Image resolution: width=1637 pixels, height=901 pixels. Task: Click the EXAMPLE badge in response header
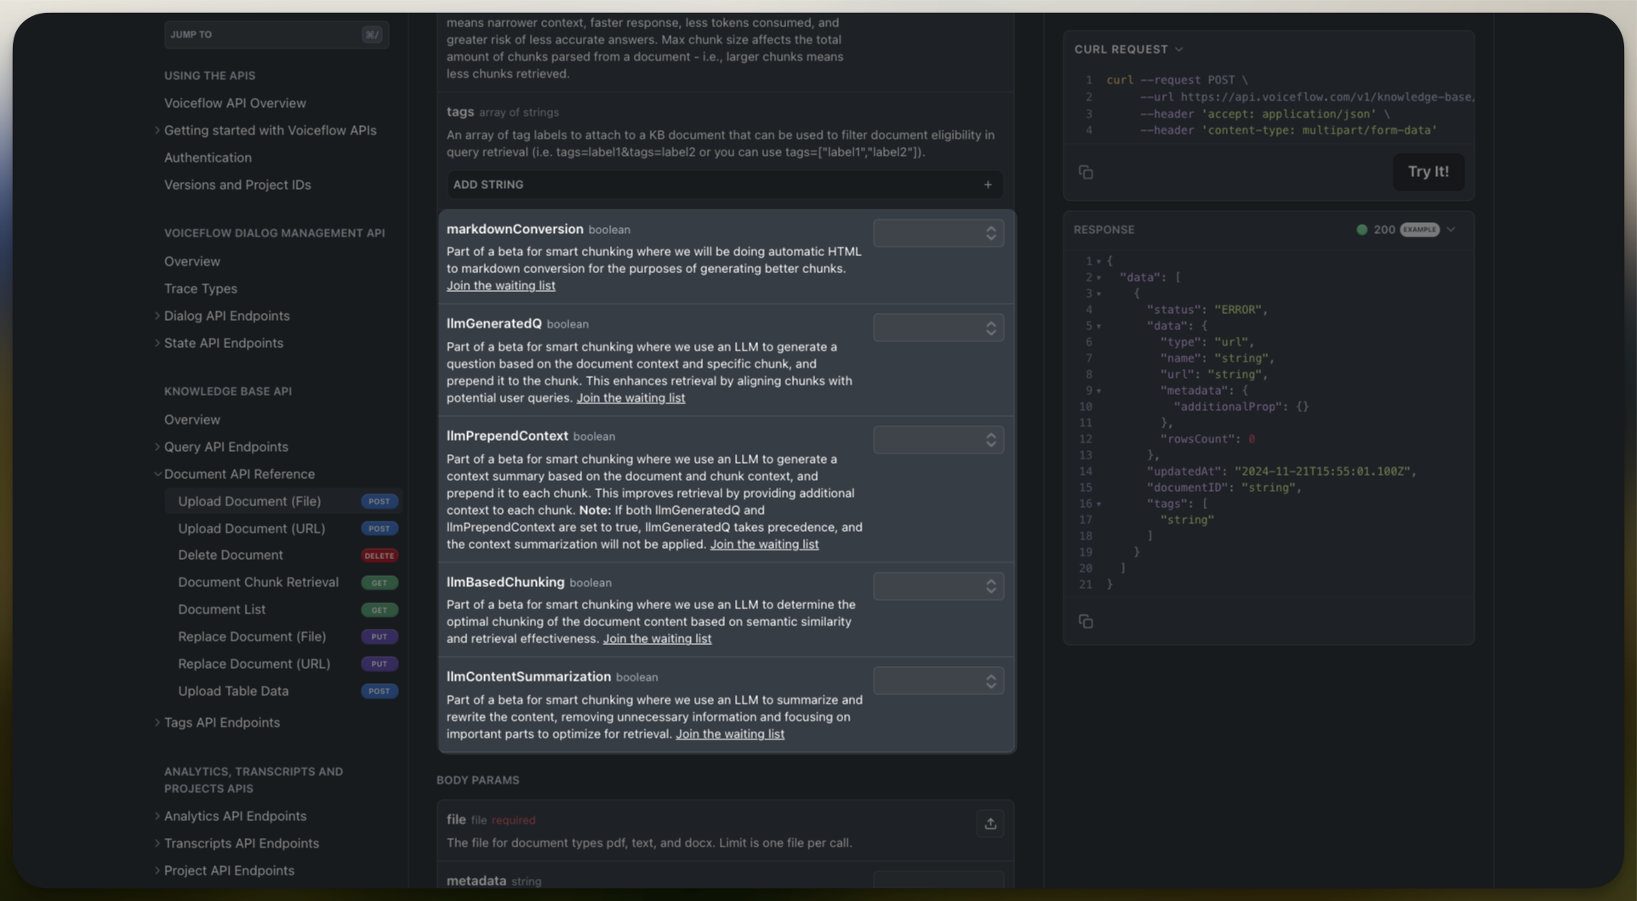1420,230
